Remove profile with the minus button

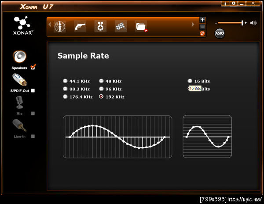click(202, 27)
